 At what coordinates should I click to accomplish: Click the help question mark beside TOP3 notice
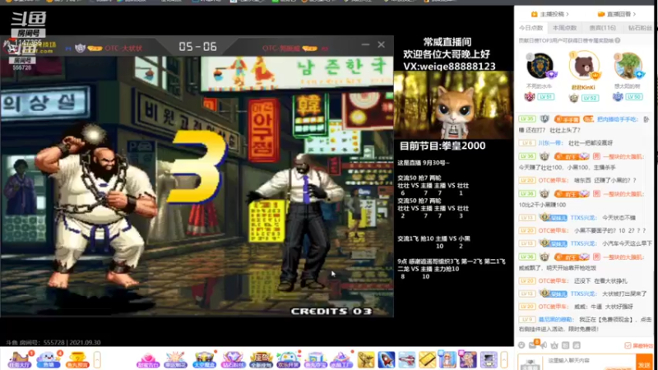(x=618, y=40)
